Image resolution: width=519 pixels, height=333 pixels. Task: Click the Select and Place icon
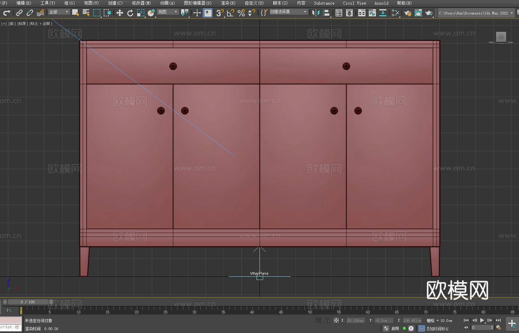151,13
